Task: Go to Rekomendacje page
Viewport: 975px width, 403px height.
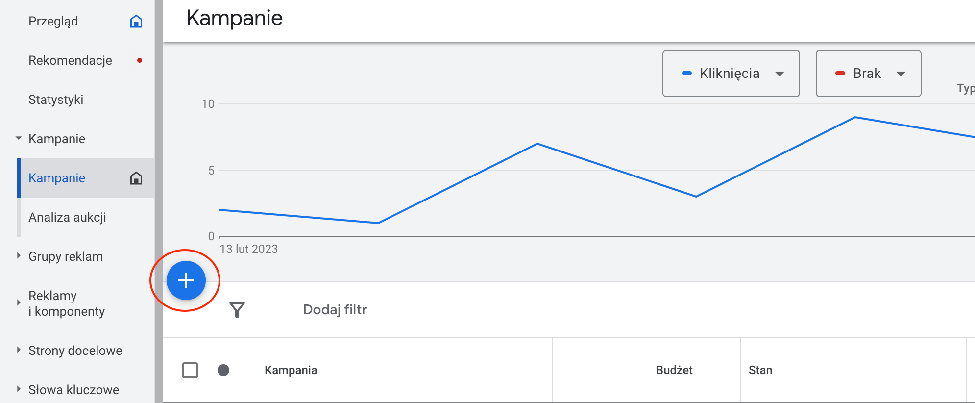Action: (70, 60)
